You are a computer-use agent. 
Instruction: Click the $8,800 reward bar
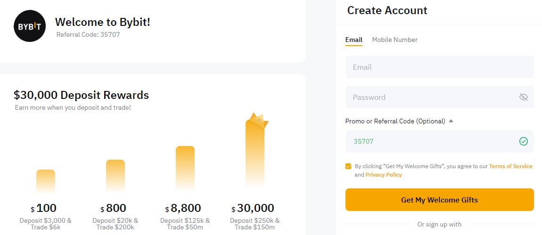[x=185, y=168]
